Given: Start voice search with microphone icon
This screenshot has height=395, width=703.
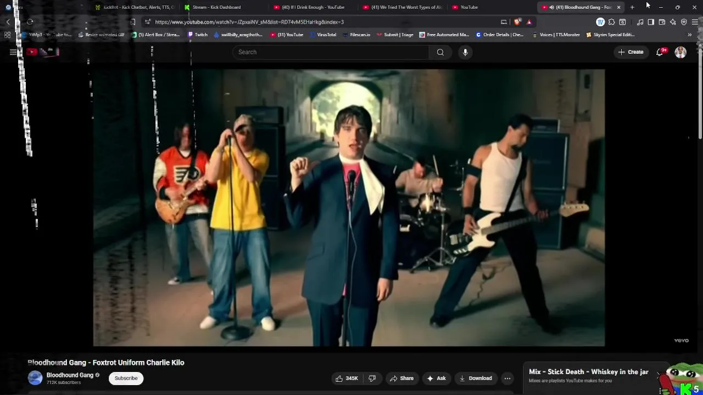Looking at the screenshot, I should 465,52.
